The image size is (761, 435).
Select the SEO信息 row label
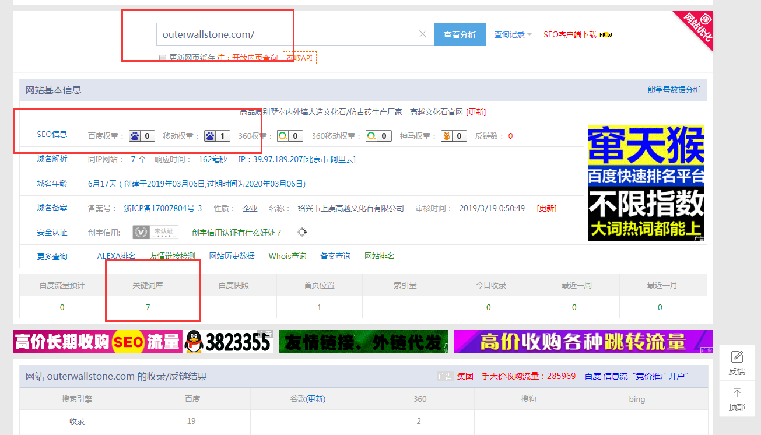pyautogui.click(x=52, y=134)
